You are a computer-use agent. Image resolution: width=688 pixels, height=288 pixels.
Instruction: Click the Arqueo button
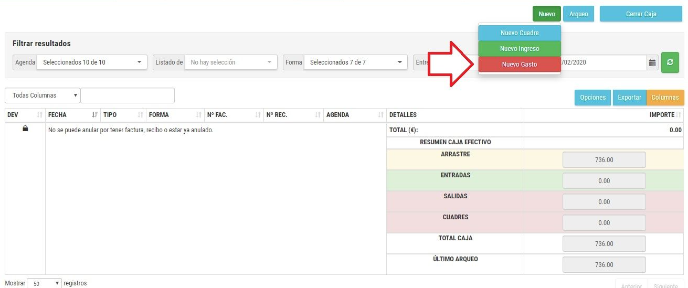578,14
